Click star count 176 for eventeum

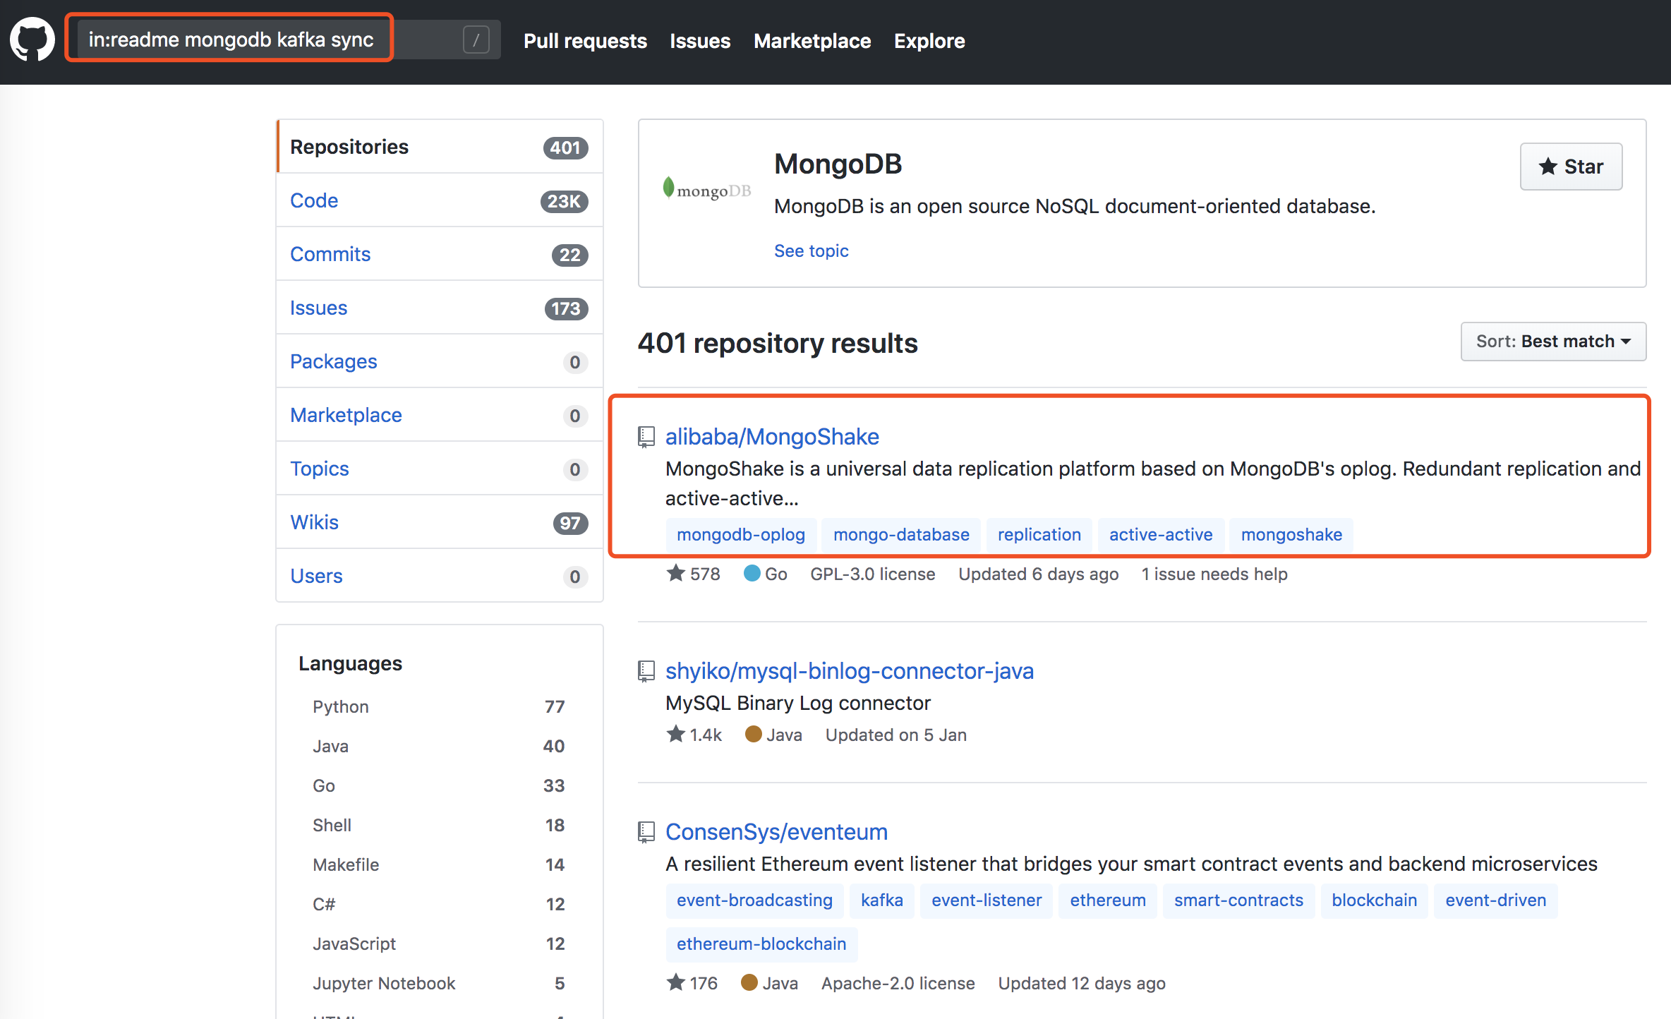(692, 983)
